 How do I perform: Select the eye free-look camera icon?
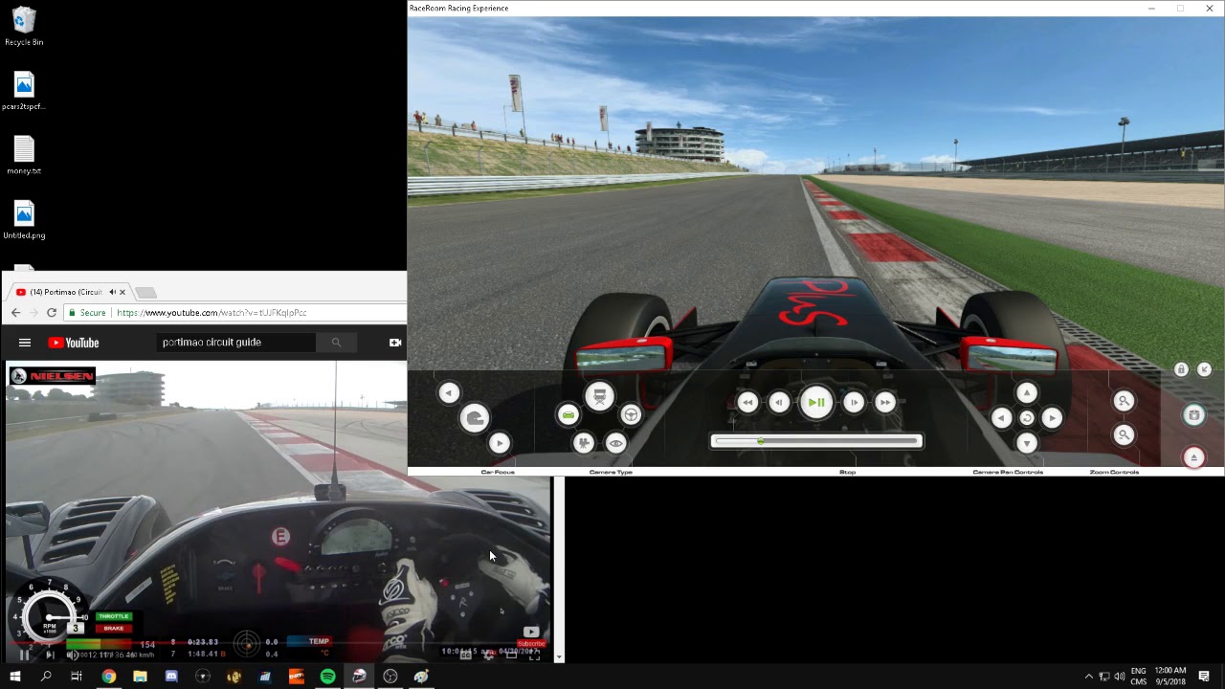pos(616,443)
